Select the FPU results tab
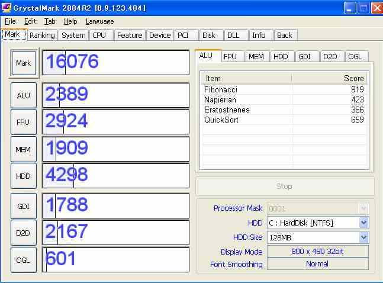The height and width of the screenshot is (283, 383). 230,57
